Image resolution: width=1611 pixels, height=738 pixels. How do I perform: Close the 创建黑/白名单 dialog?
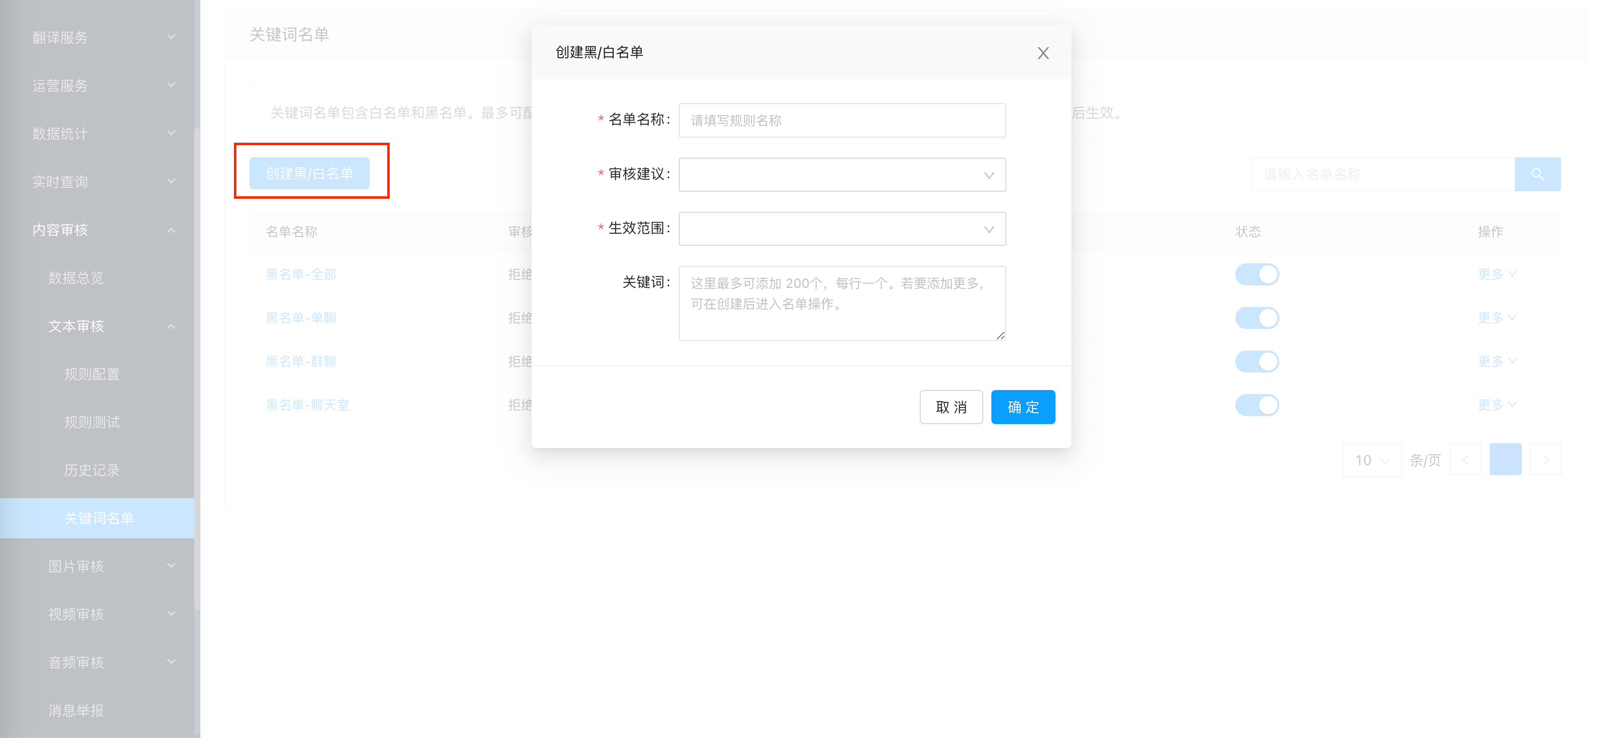pos(1042,53)
